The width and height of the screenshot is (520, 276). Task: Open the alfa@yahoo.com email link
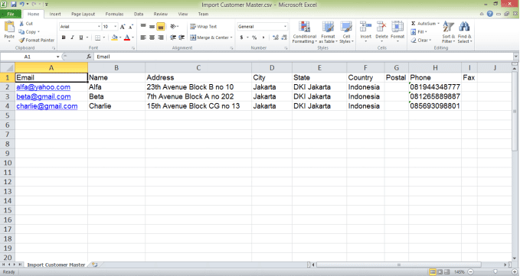[x=44, y=87]
